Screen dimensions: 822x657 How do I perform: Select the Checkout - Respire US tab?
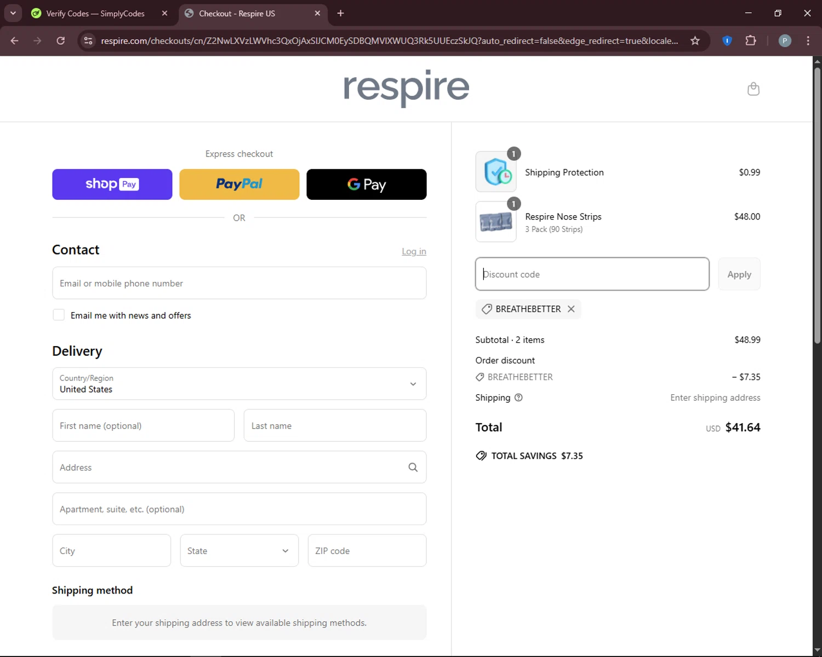click(236, 13)
